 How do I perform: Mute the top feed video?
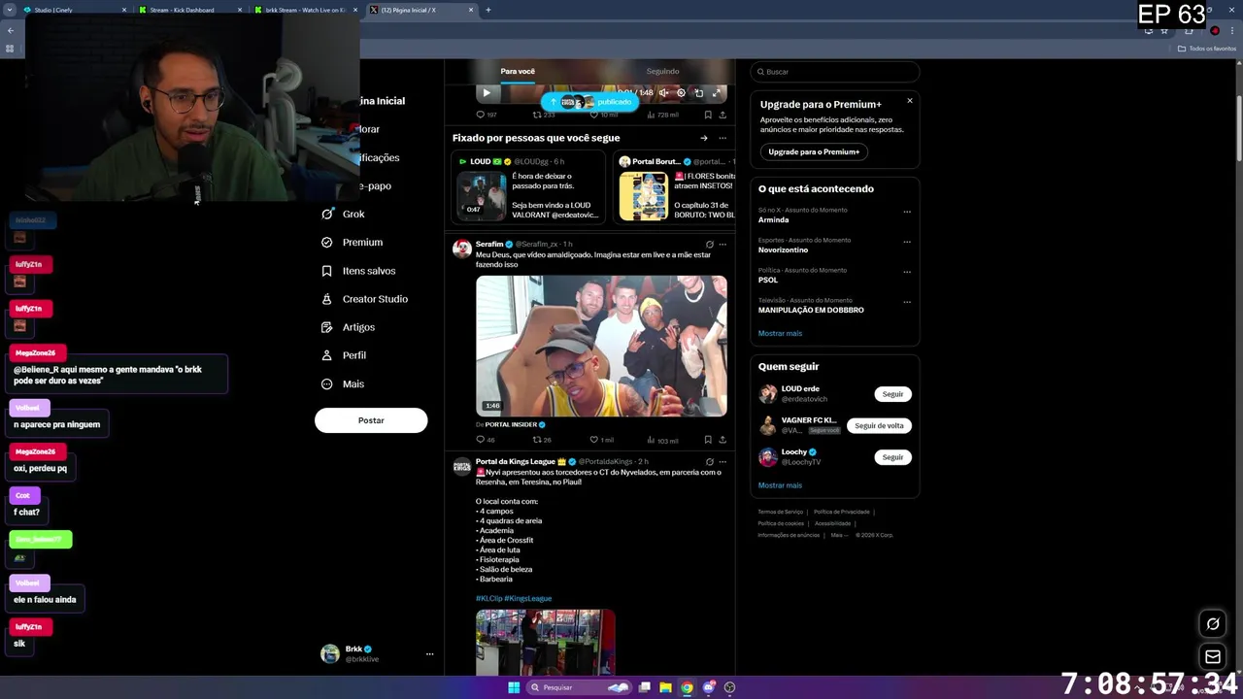pos(663,93)
